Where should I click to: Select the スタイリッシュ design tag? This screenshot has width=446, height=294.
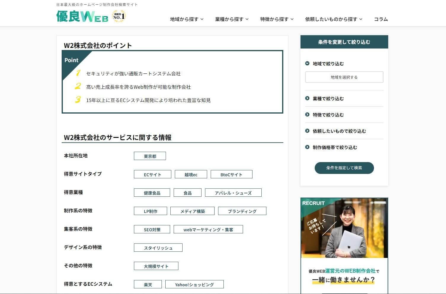(158, 248)
